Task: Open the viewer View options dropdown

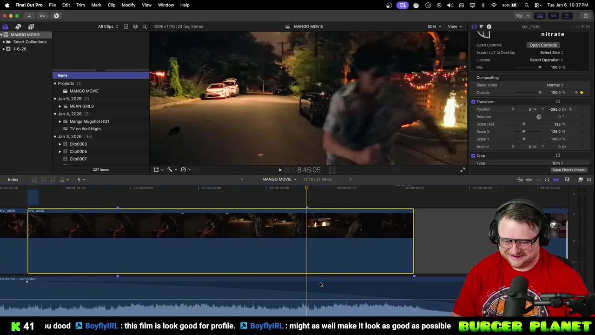Action: click(x=455, y=27)
